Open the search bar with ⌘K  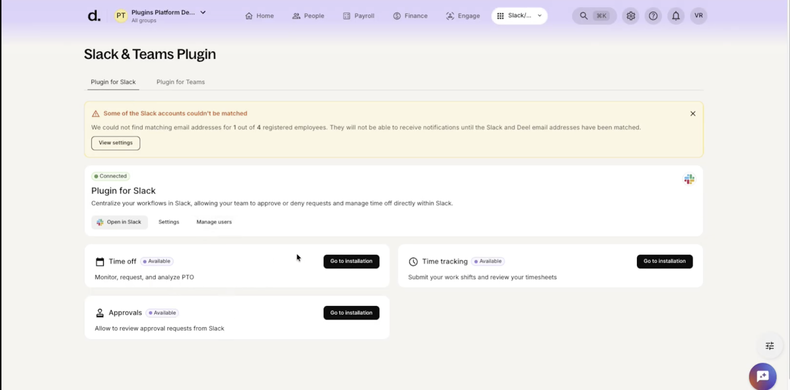594,16
